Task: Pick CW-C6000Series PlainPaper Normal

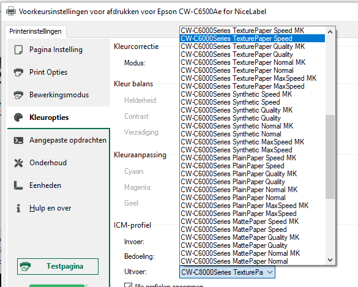Action: 253,198
